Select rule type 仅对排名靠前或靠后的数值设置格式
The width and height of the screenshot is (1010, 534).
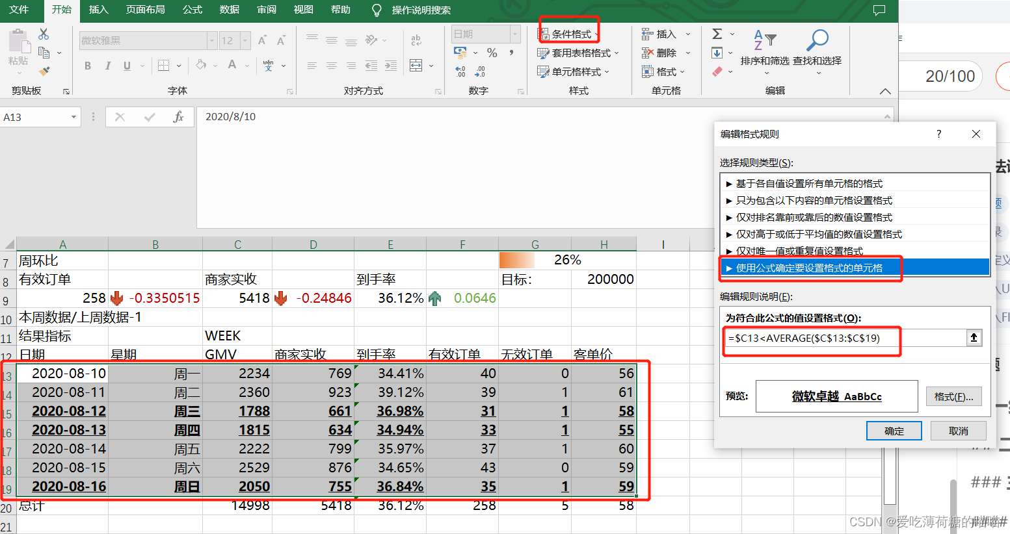(855, 217)
